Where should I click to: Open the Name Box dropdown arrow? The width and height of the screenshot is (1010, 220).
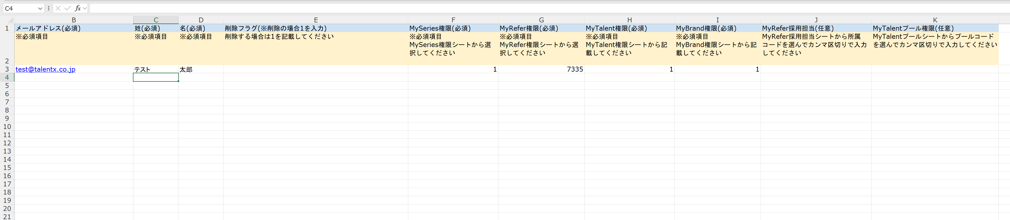pos(40,8)
